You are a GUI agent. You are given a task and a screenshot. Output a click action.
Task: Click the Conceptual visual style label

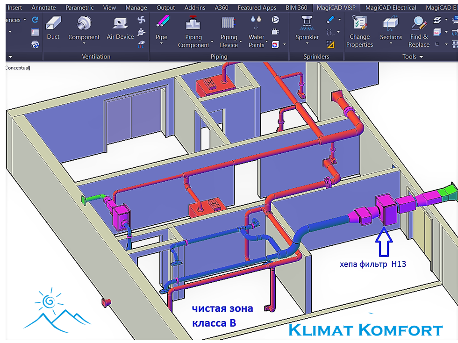tap(17, 68)
